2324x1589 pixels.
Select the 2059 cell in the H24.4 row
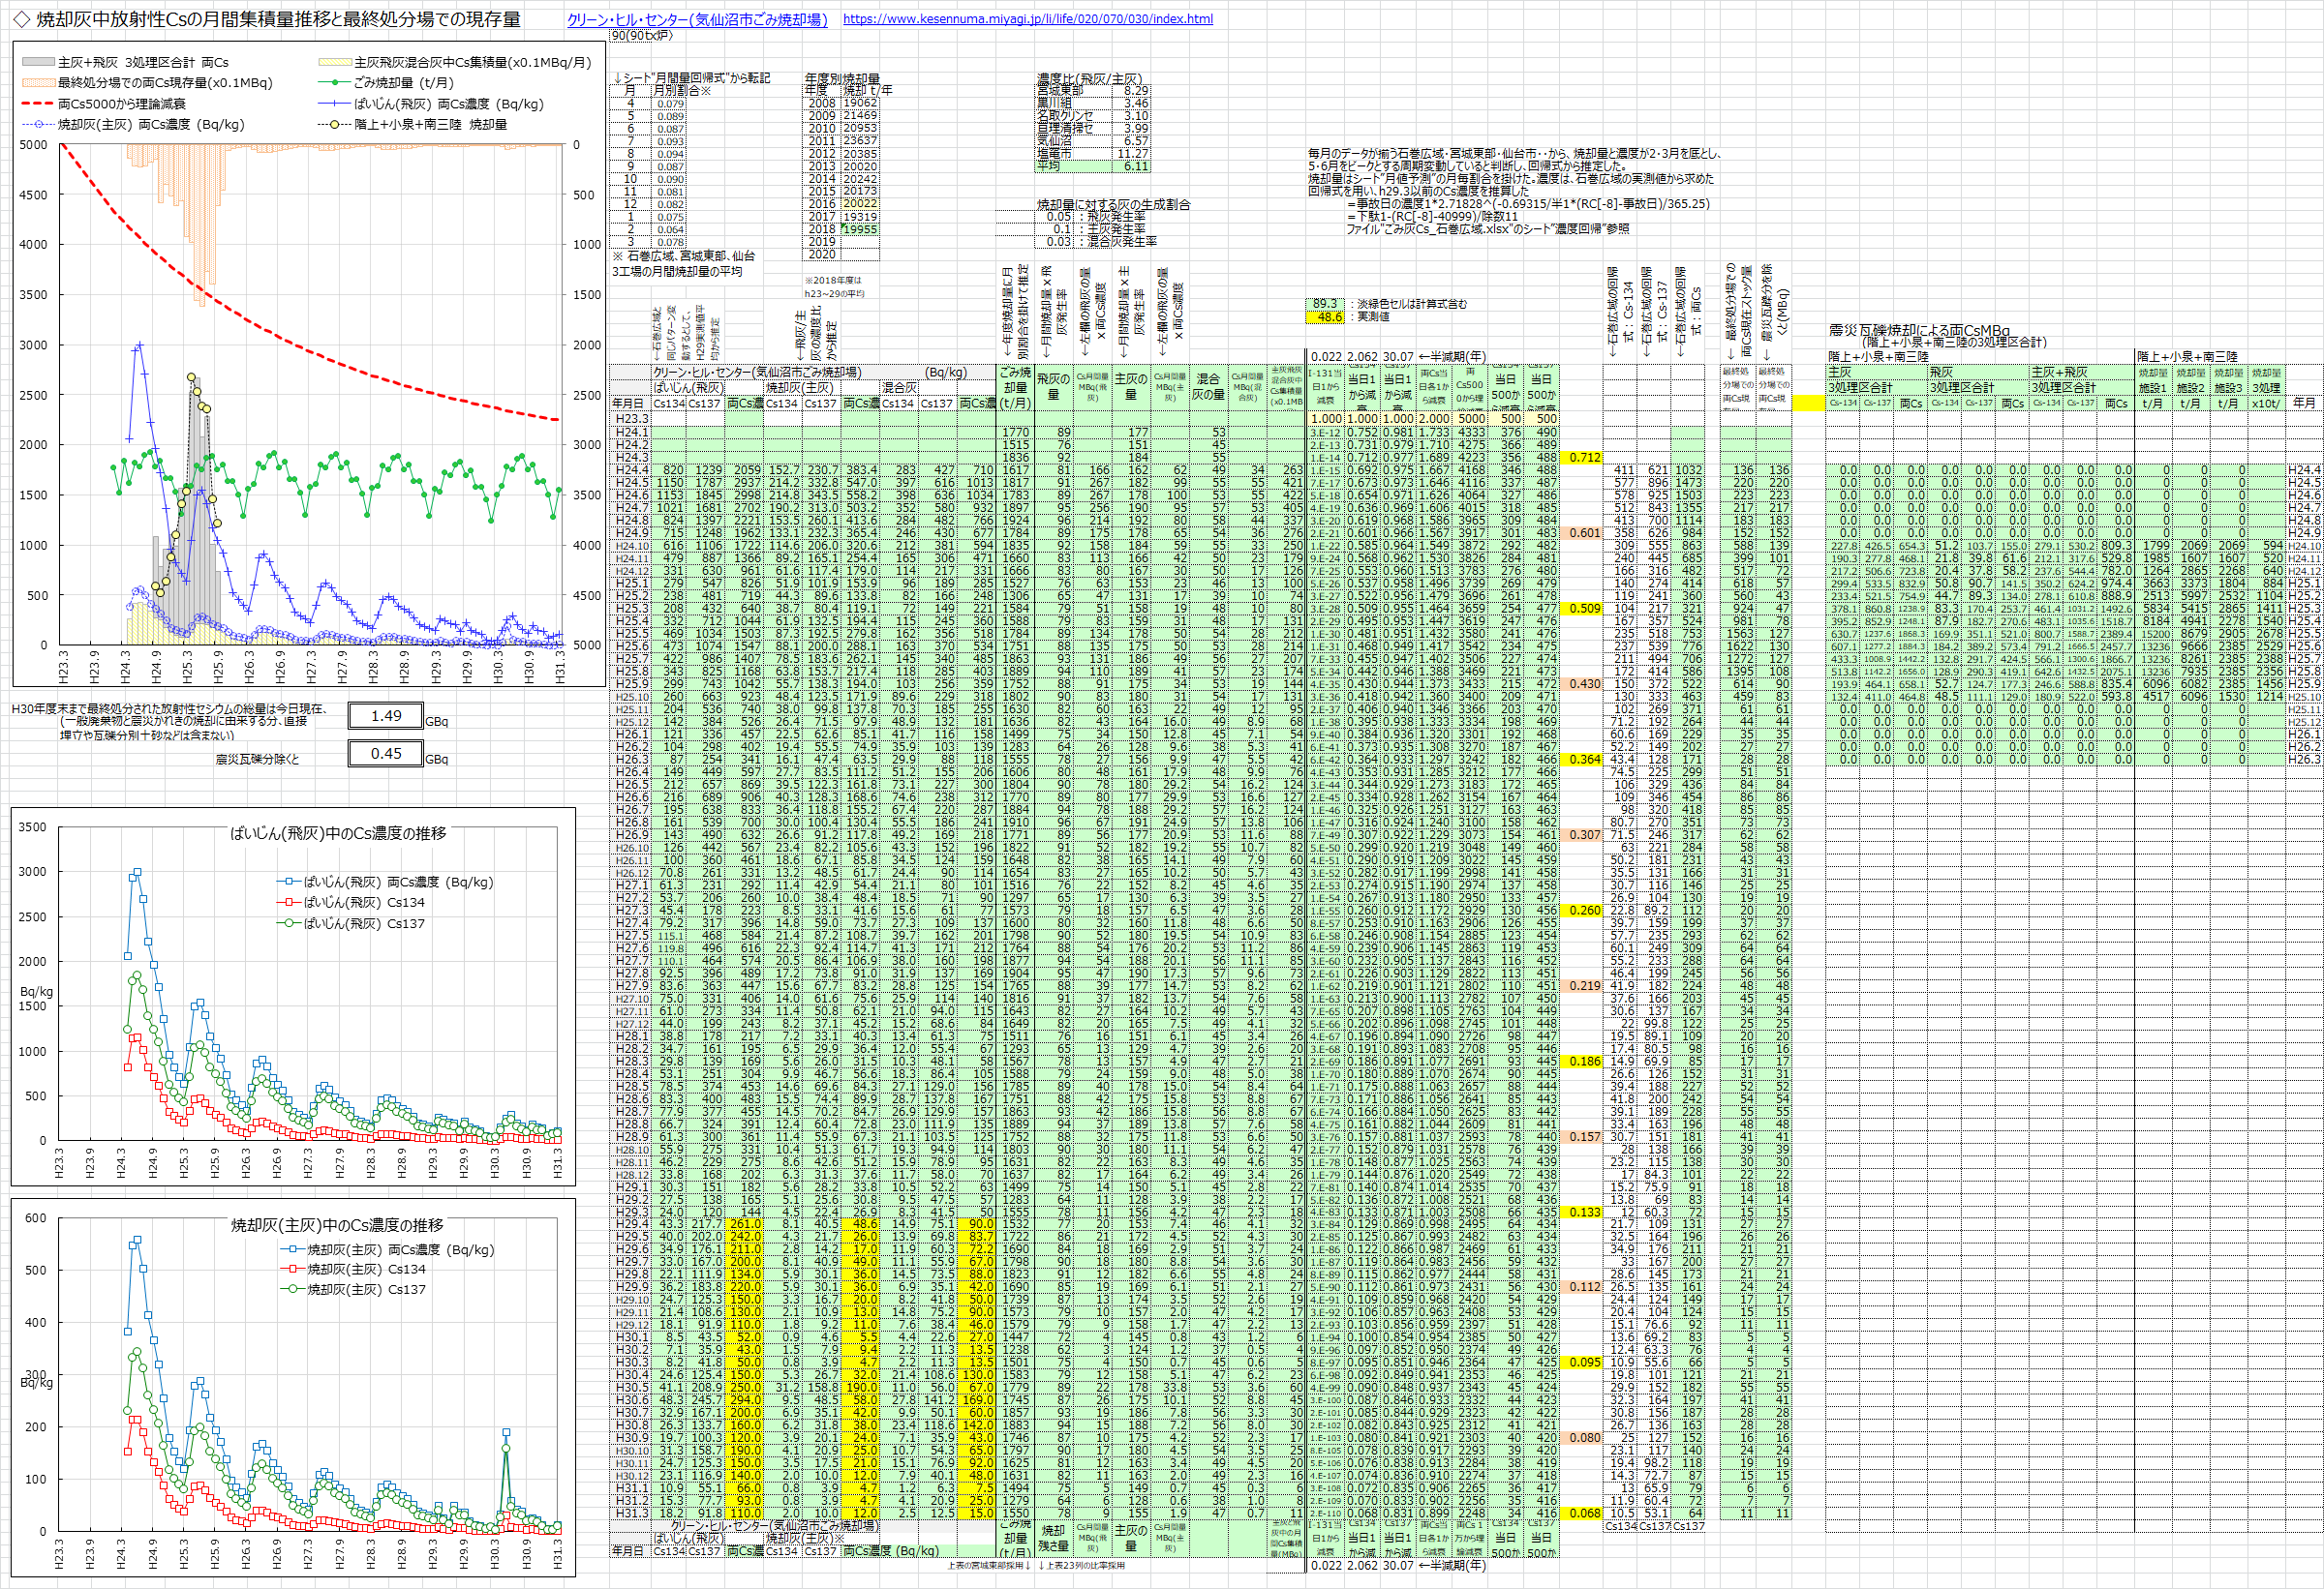click(x=745, y=469)
